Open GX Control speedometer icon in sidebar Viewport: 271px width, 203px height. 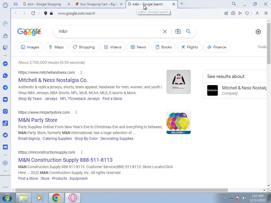point(5,24)
